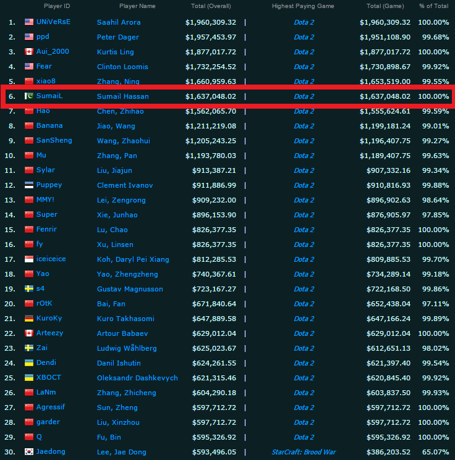Image resolution: width=455 pixels, height=460 pixels.
Task: Click the Player Name column header
Action: coord(137,6)
